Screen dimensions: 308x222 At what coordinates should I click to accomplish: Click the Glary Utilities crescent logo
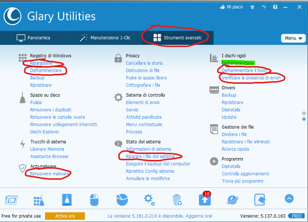click(x=13, y=16)
